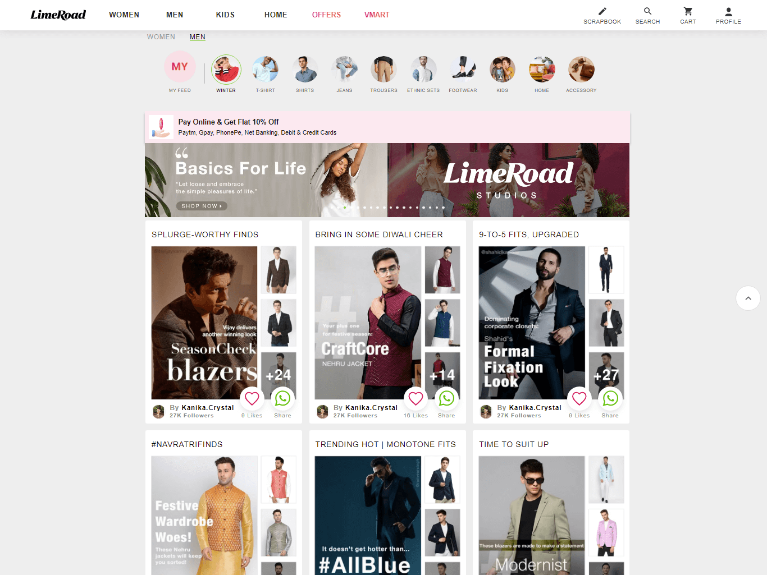Open the Modernist blazer story image
The image size is (767, 575).
coord(532,516)
